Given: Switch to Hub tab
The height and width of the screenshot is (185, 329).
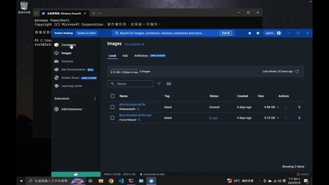Looking at the screenshot, I should [125, 55].
